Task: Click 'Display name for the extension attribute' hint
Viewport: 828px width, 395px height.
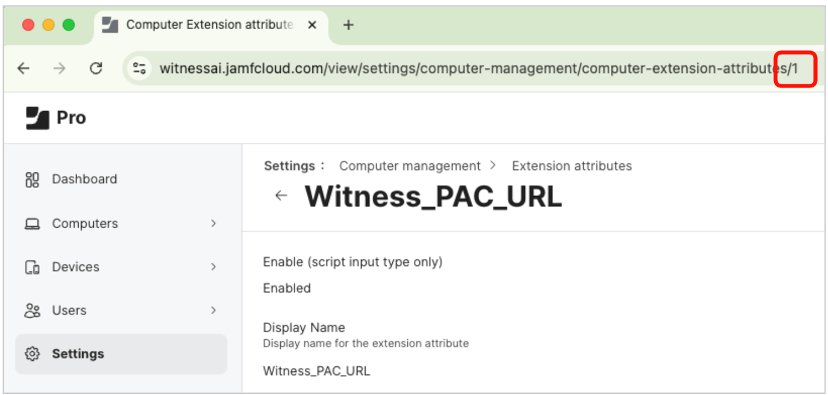Action: point(366,343)
